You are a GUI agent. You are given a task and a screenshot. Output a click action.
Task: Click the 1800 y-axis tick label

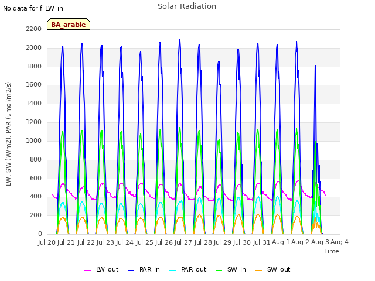(34, 66)
